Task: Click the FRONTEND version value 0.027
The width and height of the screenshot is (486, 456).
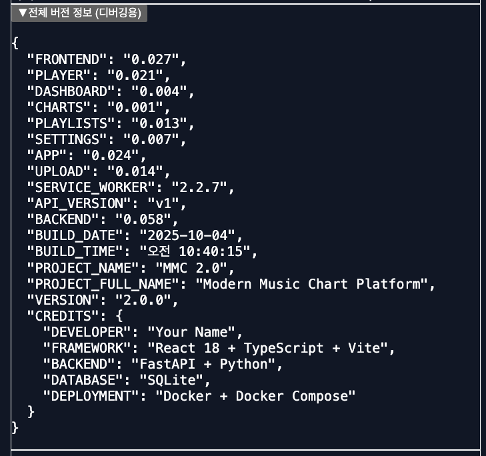Action: (151, 59)
